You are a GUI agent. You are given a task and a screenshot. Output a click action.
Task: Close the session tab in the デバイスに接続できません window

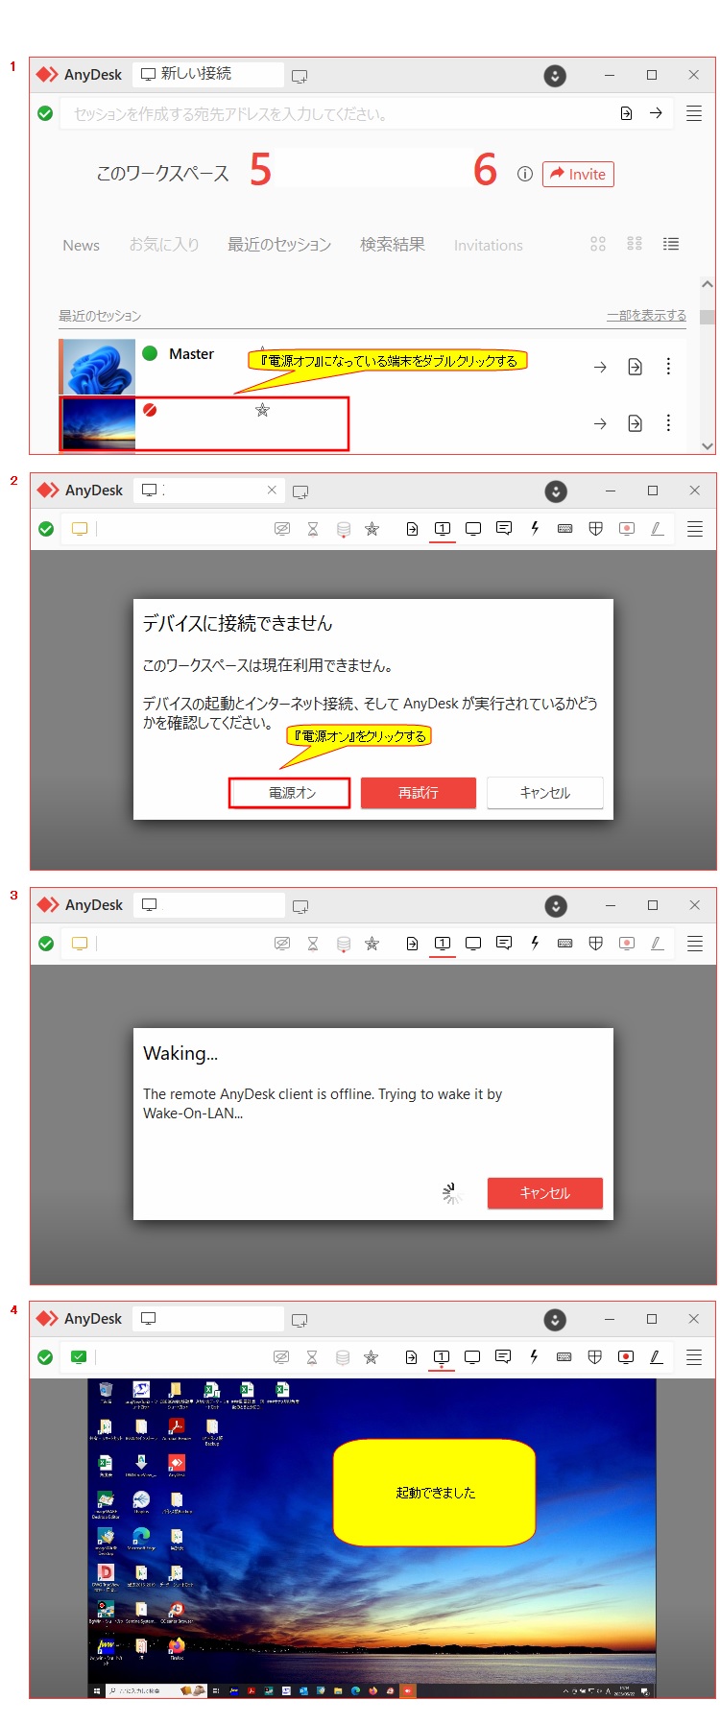(272, 490)
